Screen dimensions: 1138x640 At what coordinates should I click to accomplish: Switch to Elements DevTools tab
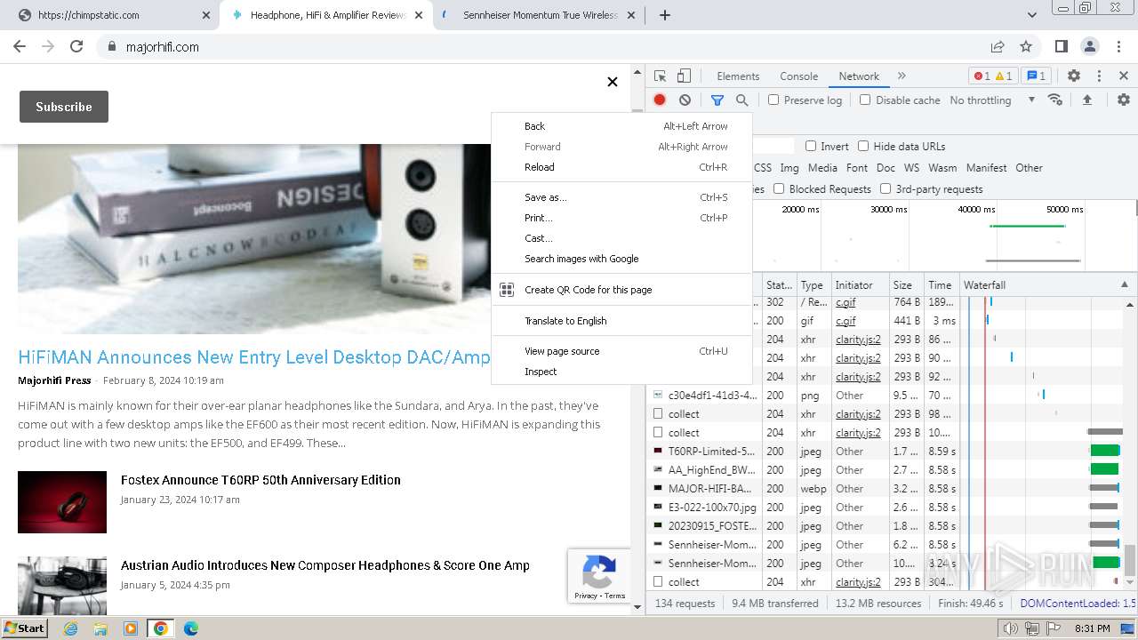coord(738,76)
